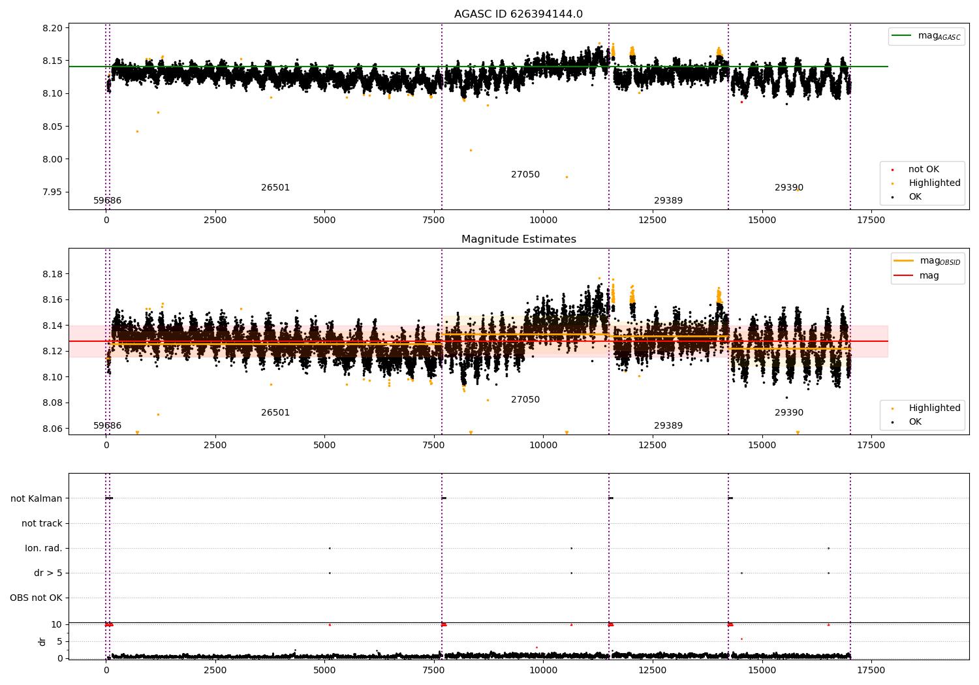Click OBSID label 59686 in Magnitude Estimates plot
979x685 pixels.
point(107,426)
